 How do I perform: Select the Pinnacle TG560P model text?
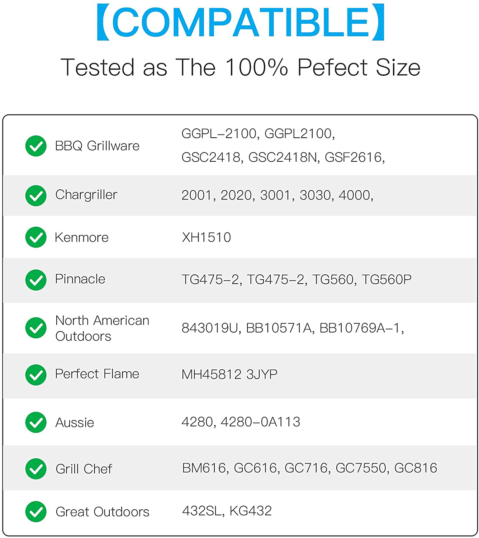386,279
